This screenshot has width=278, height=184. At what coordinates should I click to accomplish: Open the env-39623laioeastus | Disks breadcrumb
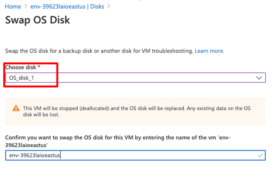pyautogui.click(x=67, y=6)
